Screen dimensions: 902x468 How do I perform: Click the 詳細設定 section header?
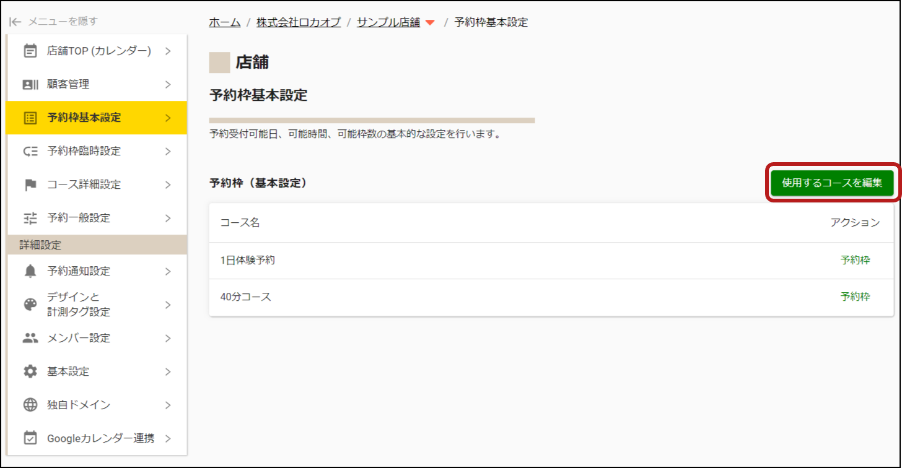[97, 245]
